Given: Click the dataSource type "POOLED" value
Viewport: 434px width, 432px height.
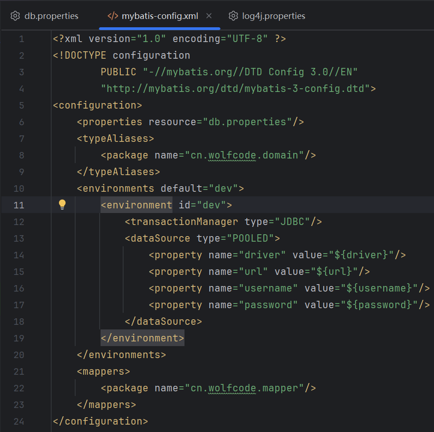Looking at the screenshot, I should click(x=250, y=238).
